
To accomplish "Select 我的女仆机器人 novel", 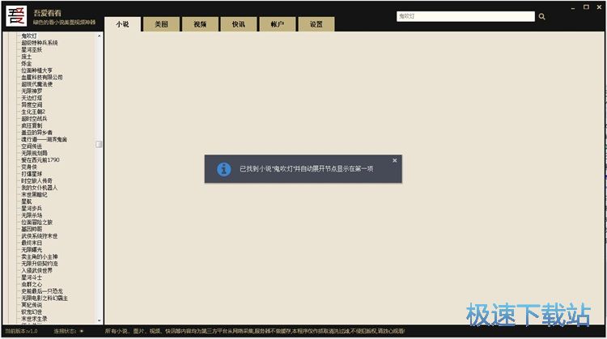I will coord(39,187).
